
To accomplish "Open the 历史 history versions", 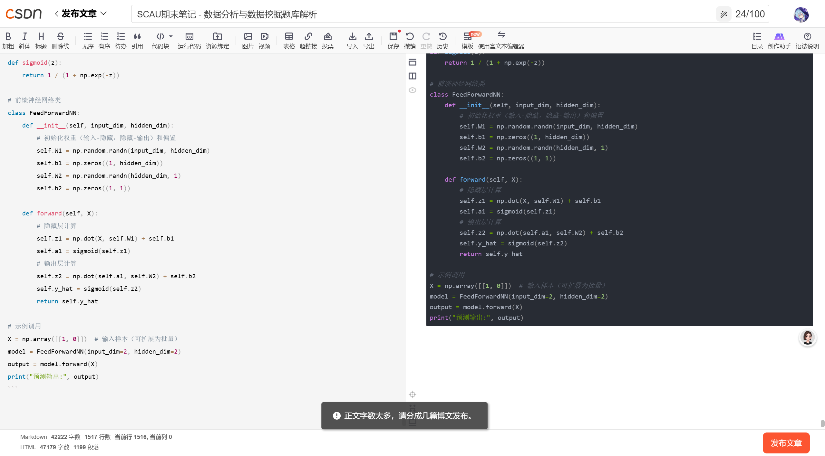I will 443,41.
